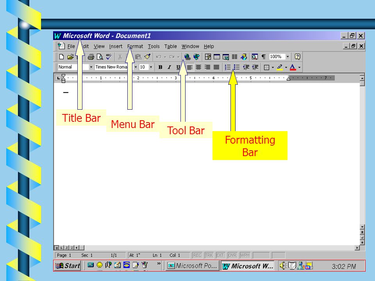Align text to the right

pyautogui.click(x=207, y=67)
